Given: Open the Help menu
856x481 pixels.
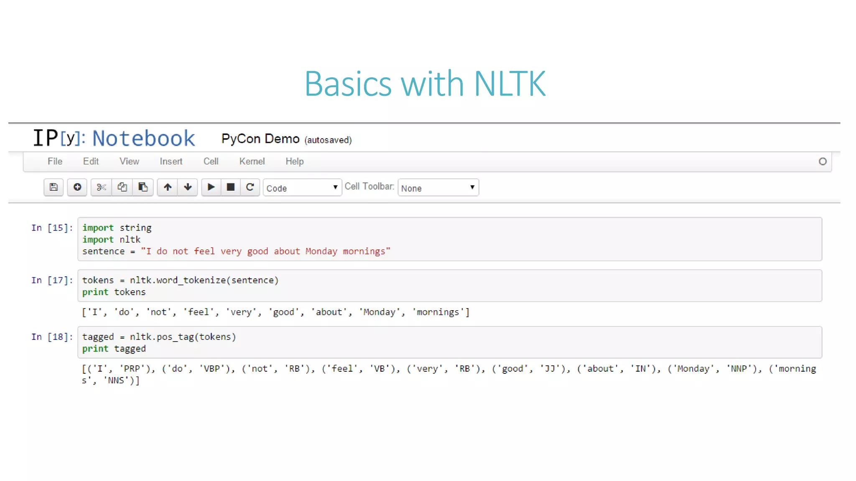Looking at the screenshot, I should [294, 162].
